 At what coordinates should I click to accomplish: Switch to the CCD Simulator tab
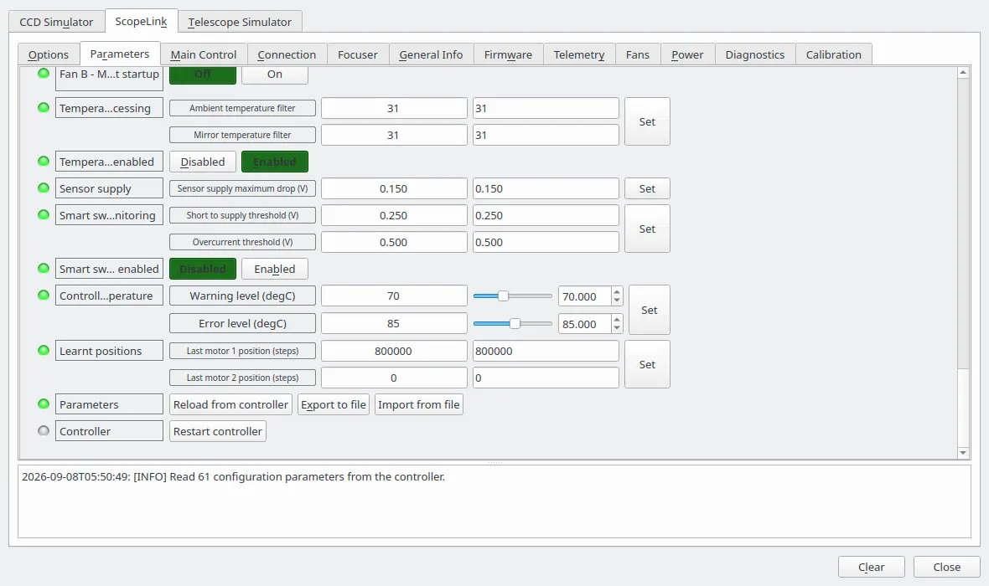click(56, 22)
